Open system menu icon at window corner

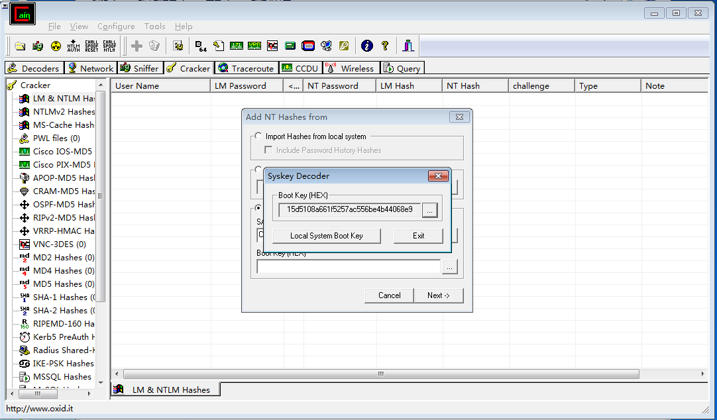[5, 5]
